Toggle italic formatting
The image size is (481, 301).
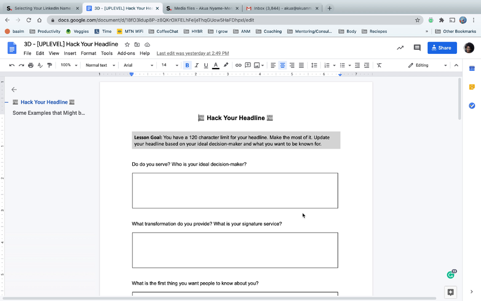(x=197, y=65)
